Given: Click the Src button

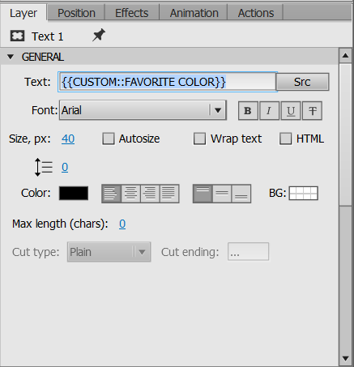Looking at the screenshot, I should tap(302, 82).
